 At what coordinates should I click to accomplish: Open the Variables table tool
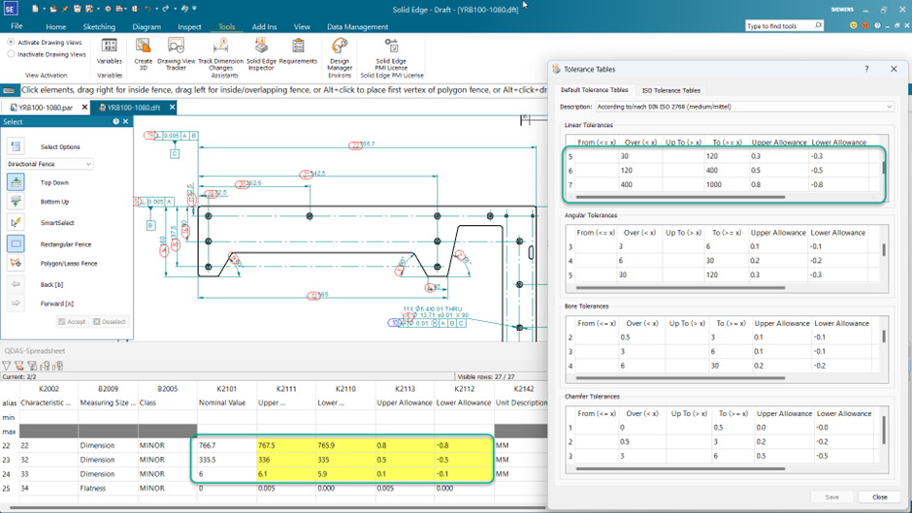point(109,51)
